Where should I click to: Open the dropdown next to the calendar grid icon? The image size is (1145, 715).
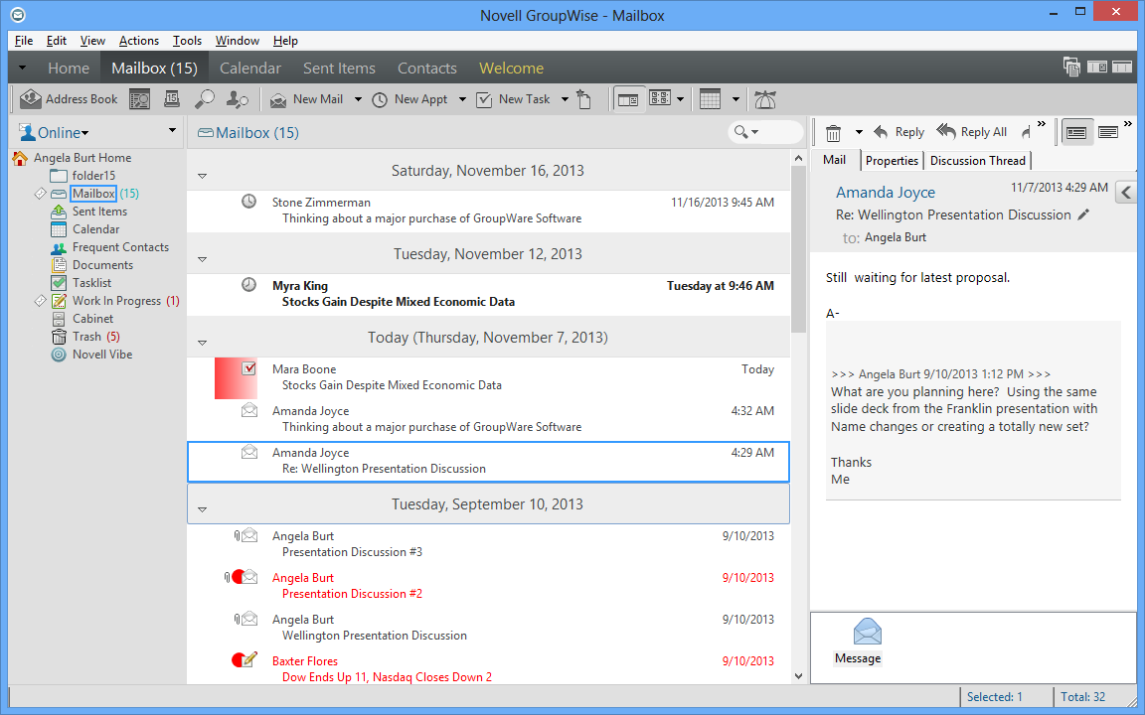click(x=736, y=100)
